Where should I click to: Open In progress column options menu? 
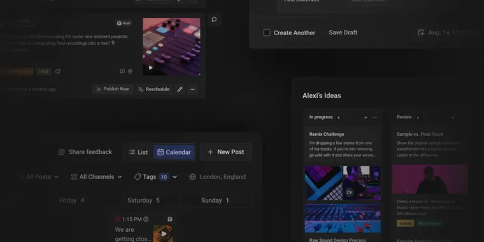374,118
